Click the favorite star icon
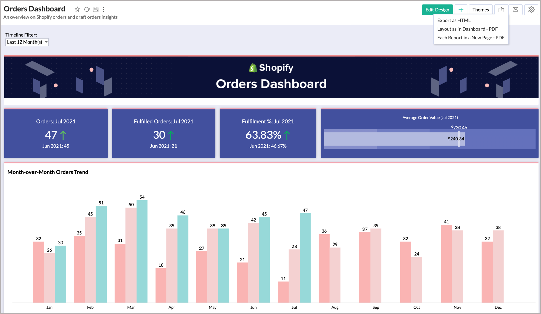The width and height of the screenshot is (541, 314). pos(77,9)
